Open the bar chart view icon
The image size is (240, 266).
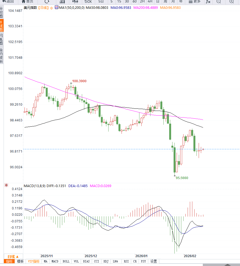coord(62,1)
